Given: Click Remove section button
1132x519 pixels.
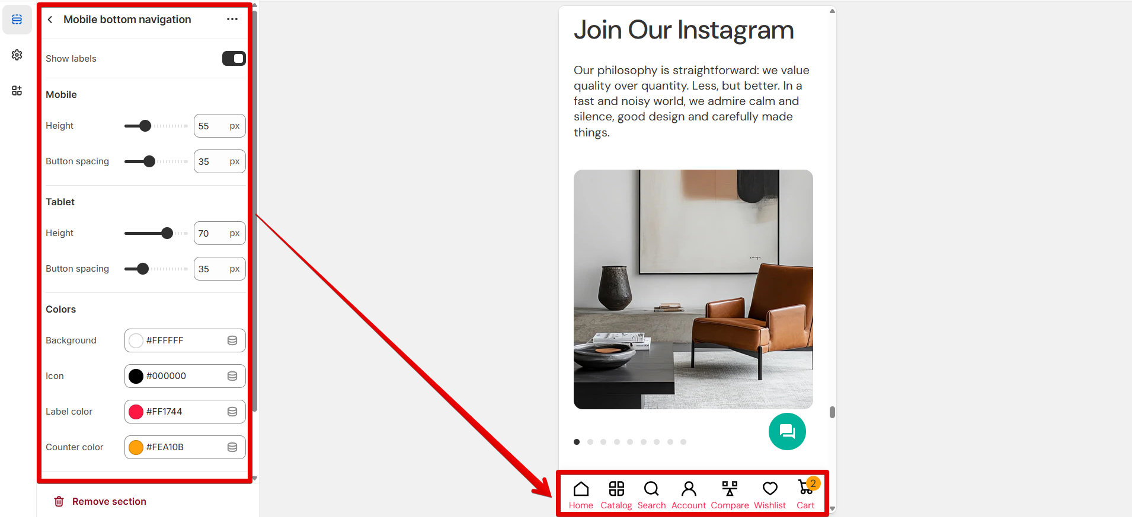Looking at the screenshot, I should point(100,502).
